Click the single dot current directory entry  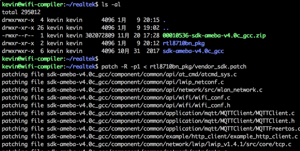(x=164, y=20)
